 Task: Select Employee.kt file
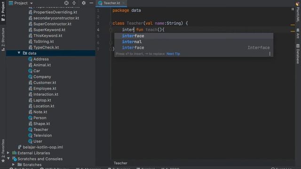(x=45, y=88)
